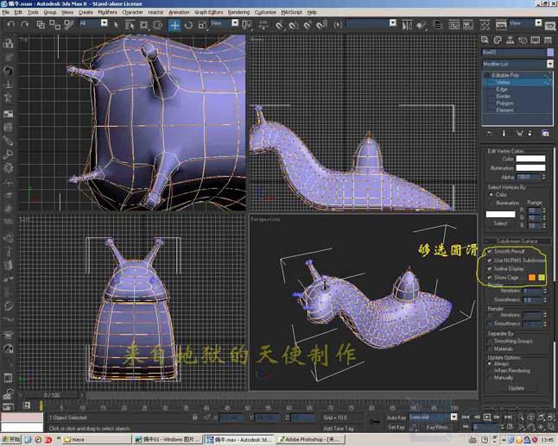Toggle Use NURMS Subdivision checkbox

[490, 261]
